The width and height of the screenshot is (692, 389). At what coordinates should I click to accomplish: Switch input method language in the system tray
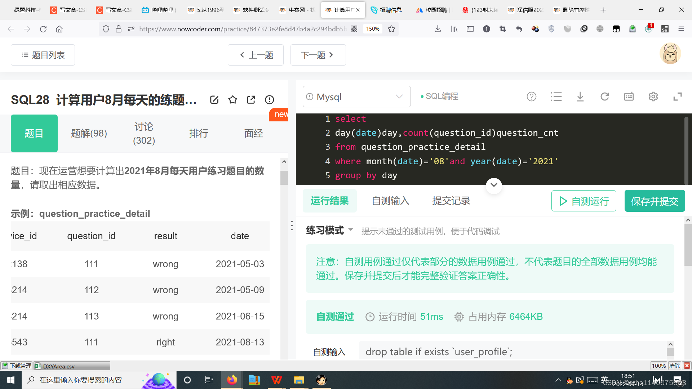605,380
